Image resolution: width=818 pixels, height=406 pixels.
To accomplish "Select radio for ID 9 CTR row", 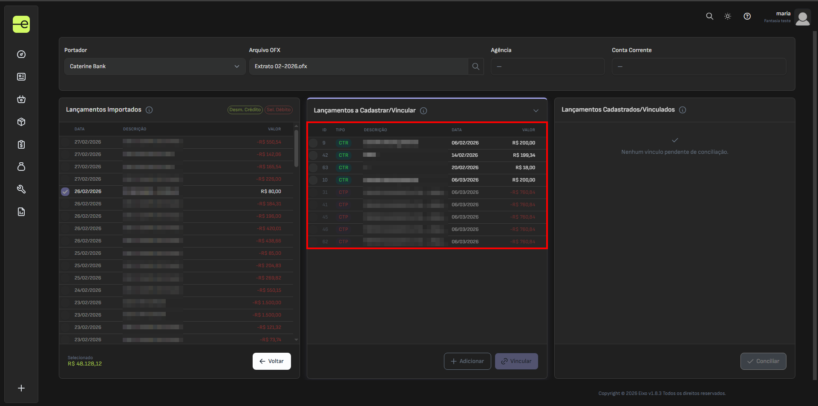I will (x=314, y=143).
